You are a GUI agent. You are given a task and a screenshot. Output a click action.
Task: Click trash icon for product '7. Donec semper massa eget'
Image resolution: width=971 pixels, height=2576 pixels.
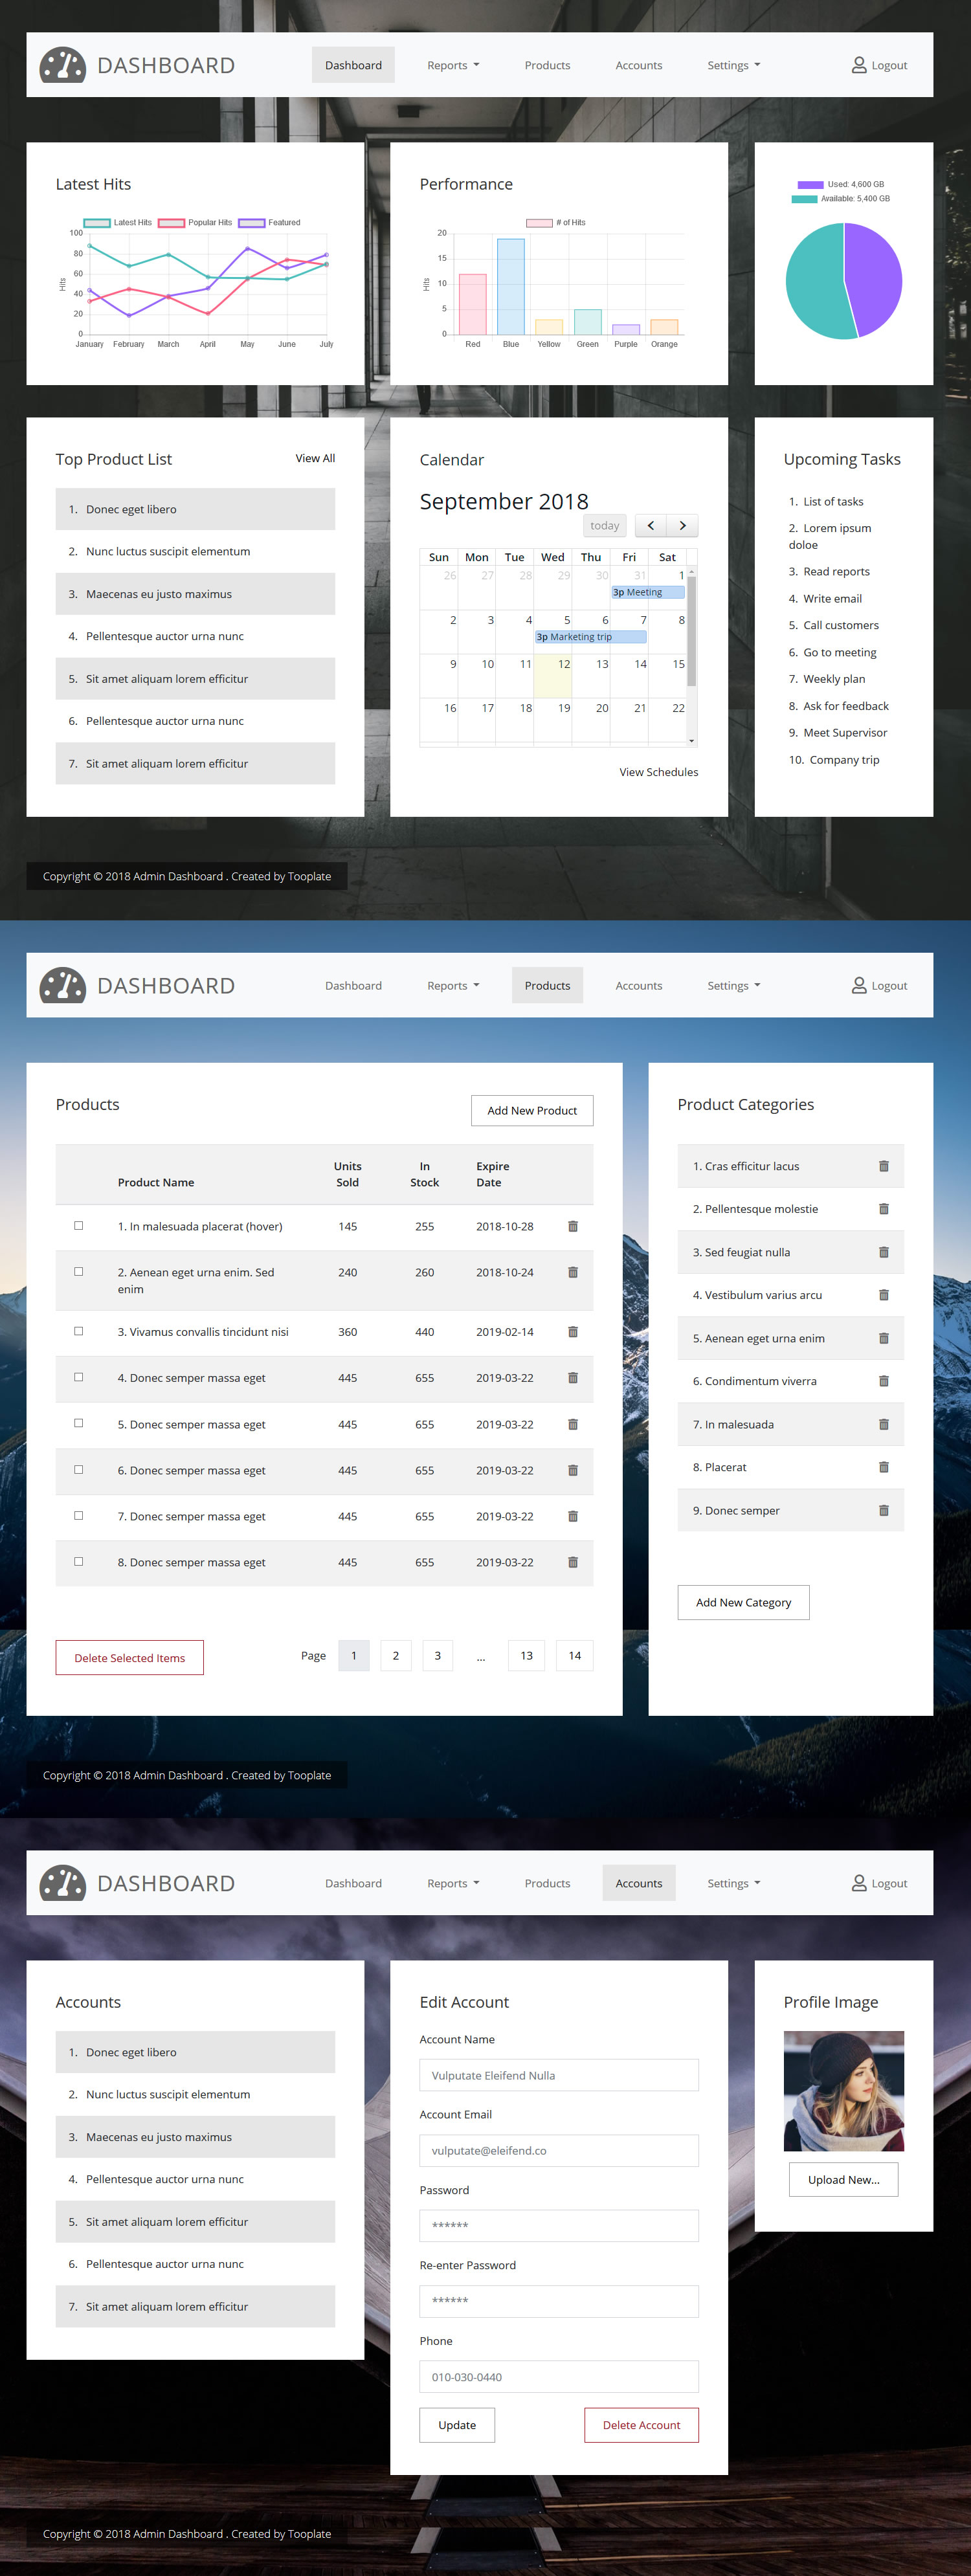point(573,1516)
